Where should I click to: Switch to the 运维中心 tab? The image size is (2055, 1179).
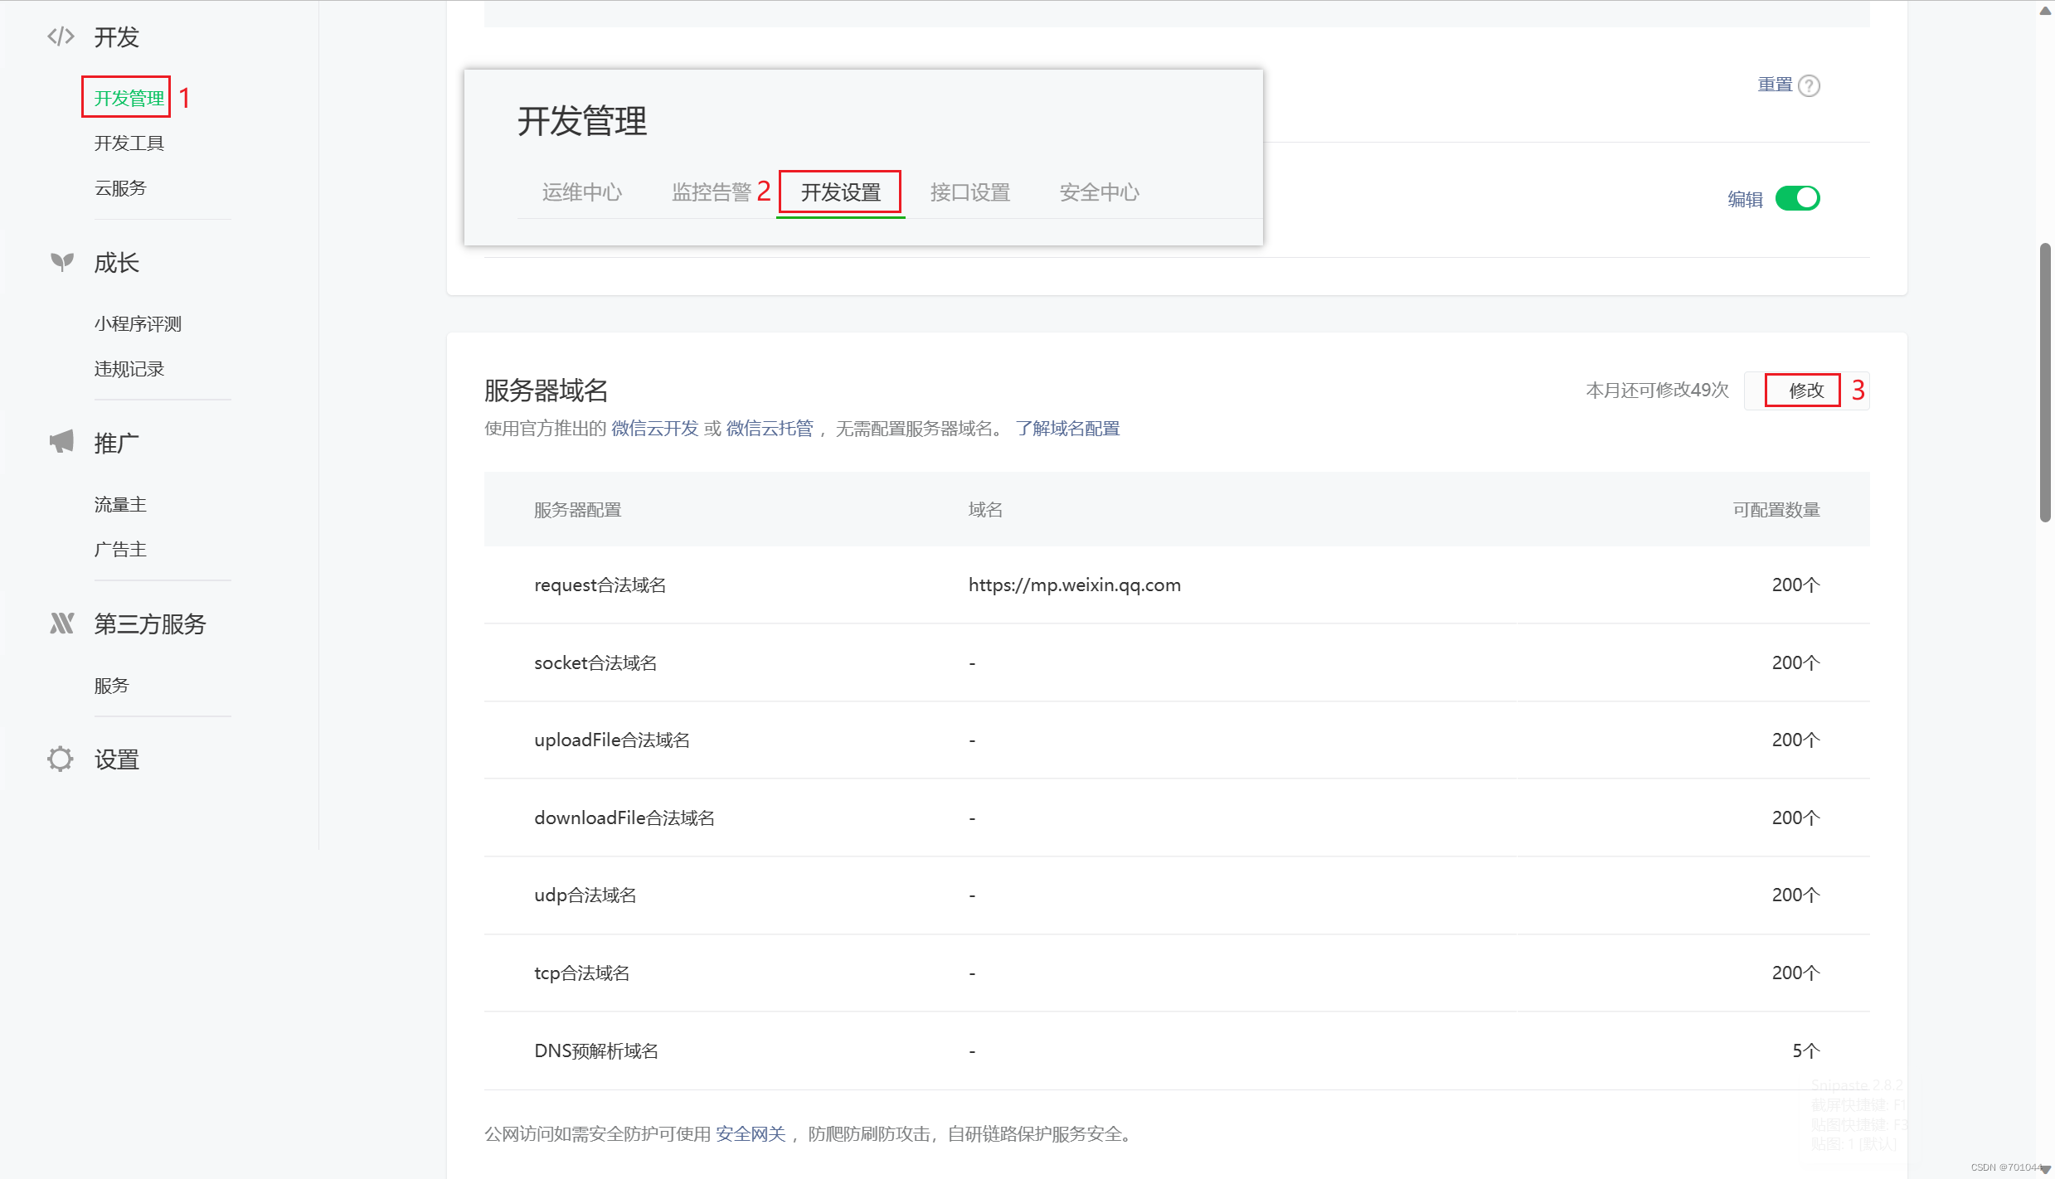coord(581,192)
